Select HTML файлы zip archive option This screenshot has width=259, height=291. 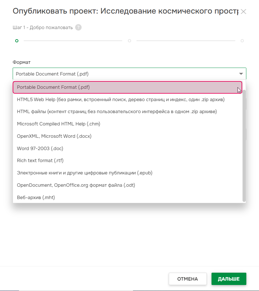click(117, 112)
